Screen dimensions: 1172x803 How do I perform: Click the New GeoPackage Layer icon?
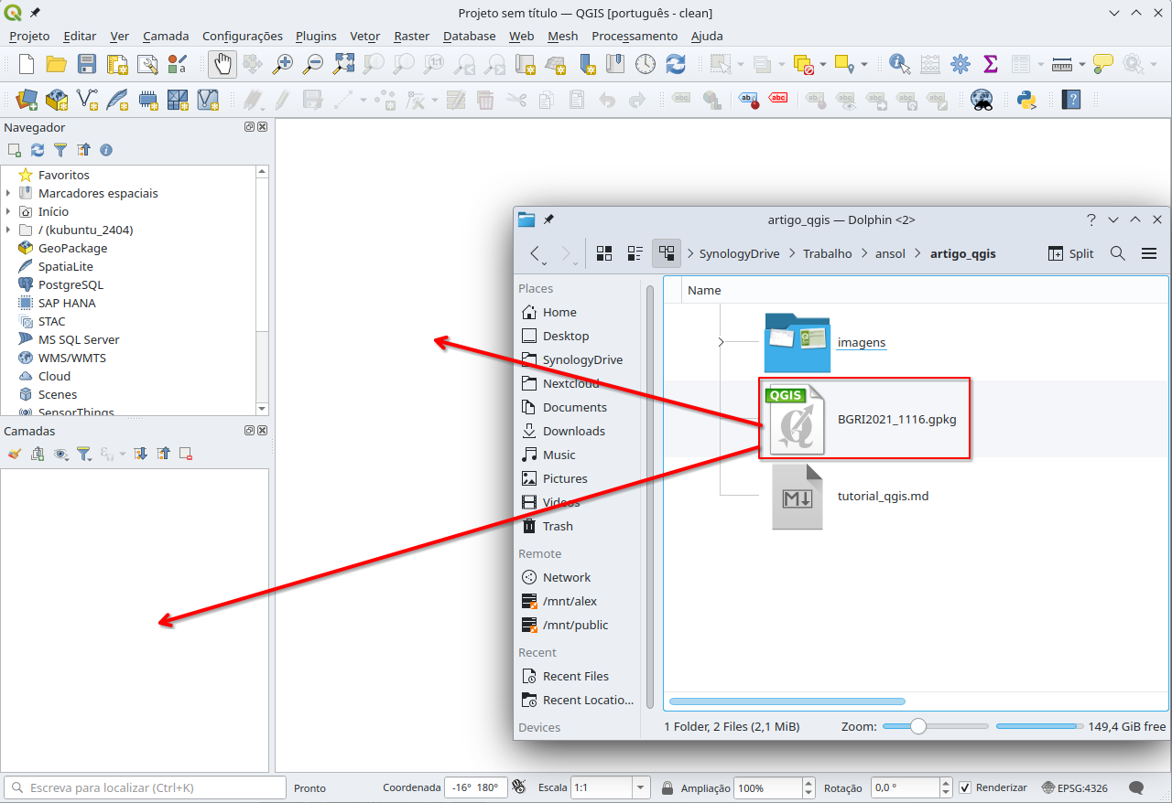pos(57,99)
